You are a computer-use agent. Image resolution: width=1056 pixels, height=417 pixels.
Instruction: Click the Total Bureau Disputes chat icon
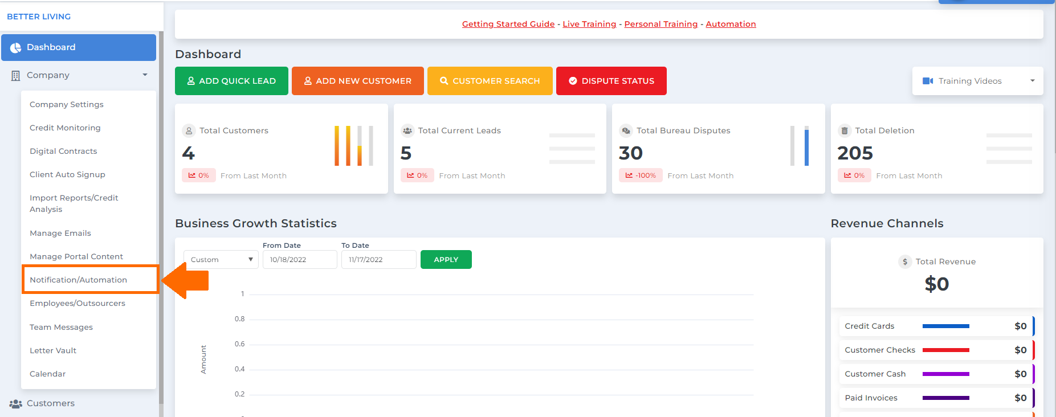click(626, 130)
